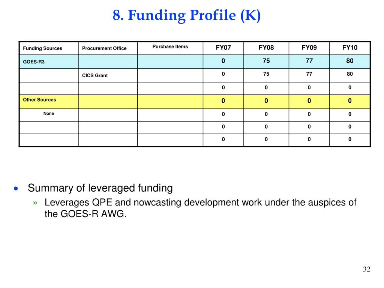Click the FY07 column header
The image size is (384, 288).
tap(223, 48)
